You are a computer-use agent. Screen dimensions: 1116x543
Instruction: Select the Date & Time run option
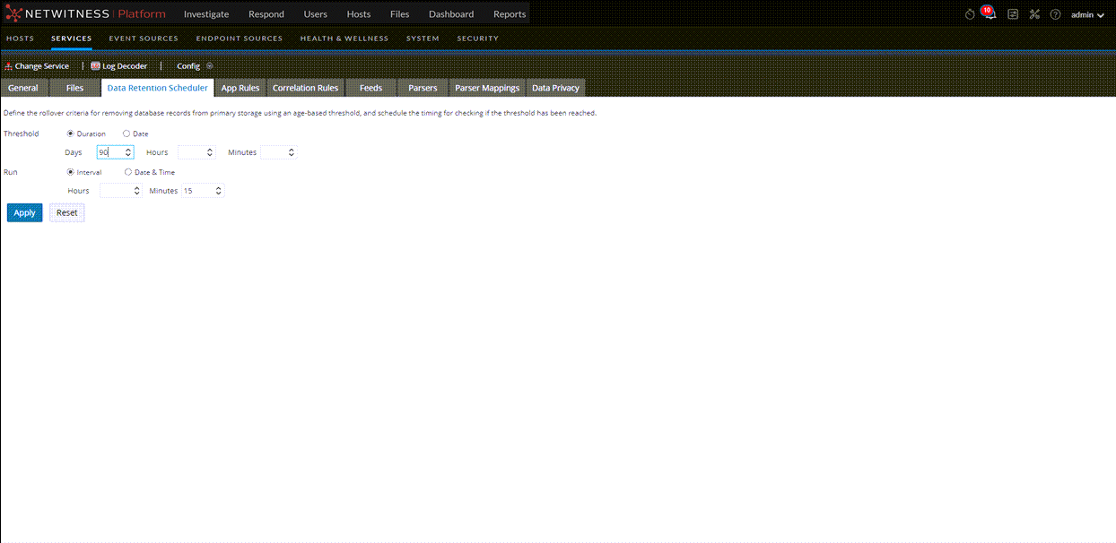[128, 171]
